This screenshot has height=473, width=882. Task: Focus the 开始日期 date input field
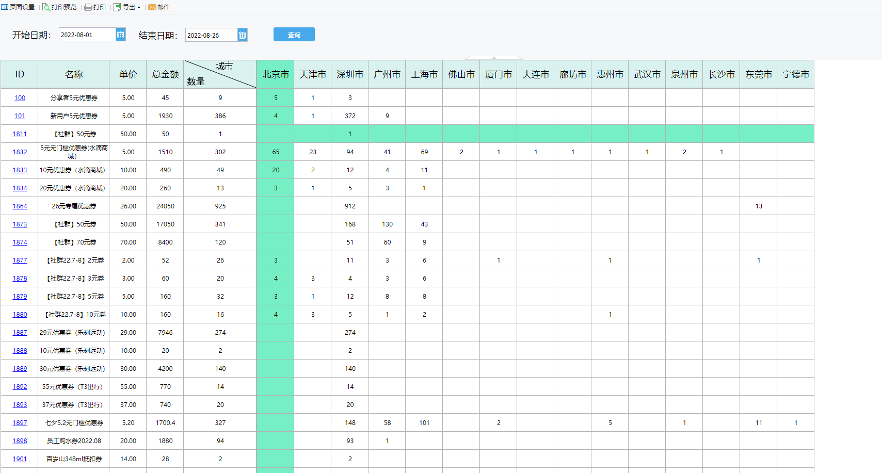[88, 35]
